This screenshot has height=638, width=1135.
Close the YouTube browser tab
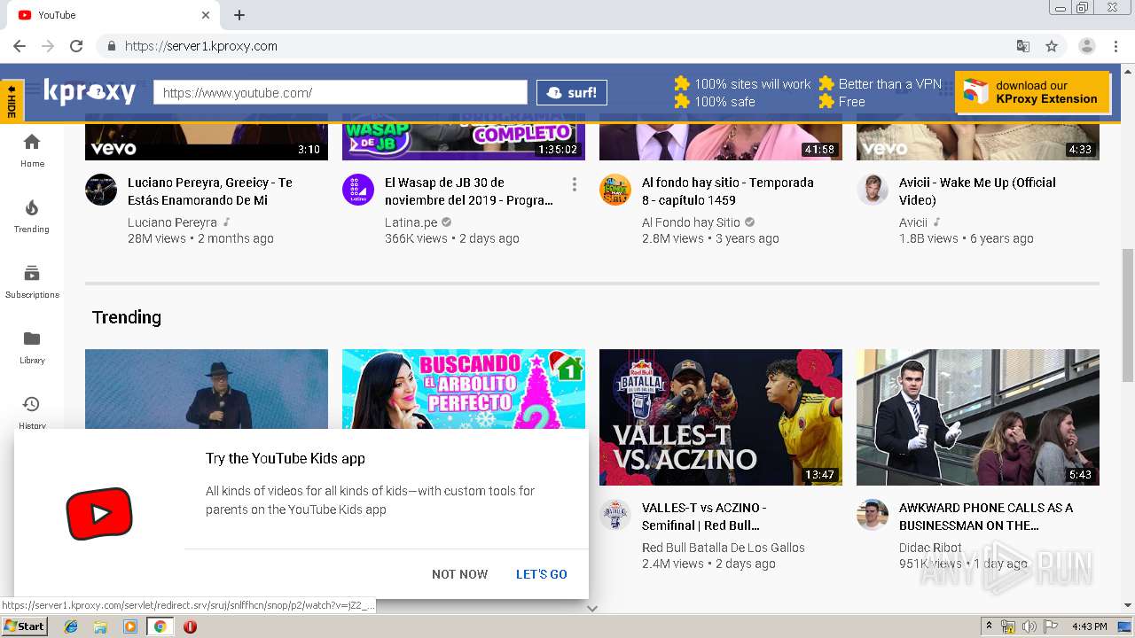point(206,15)
